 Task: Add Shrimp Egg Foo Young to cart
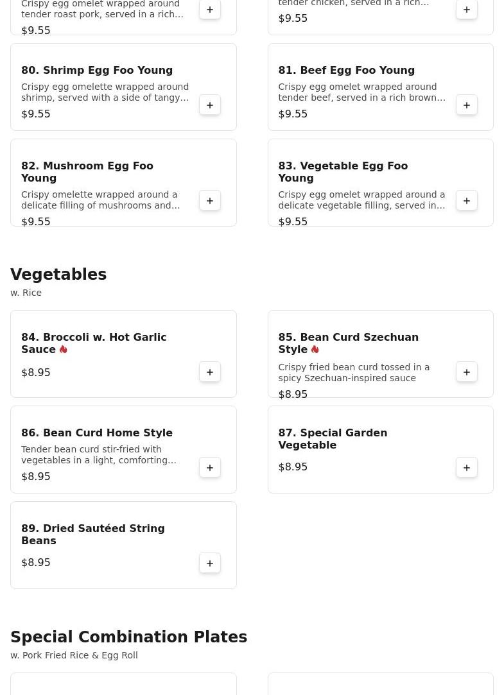[210, 105]
